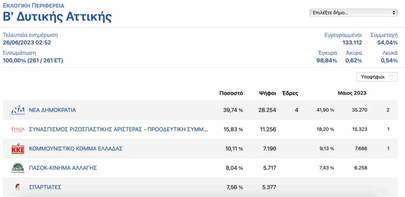Click the 0,54% blank votes value

[x=389, y=61]
